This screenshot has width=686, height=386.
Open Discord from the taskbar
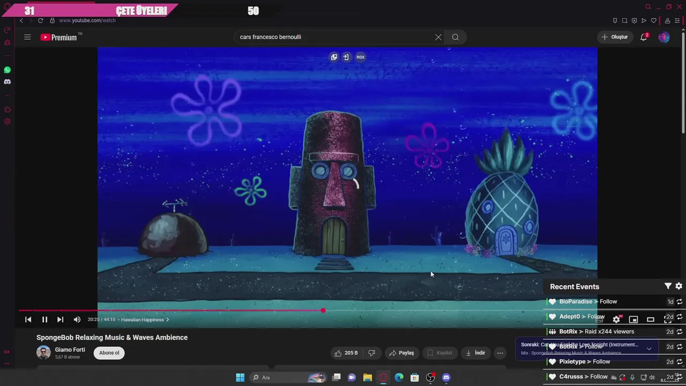[x=446, y=377]
